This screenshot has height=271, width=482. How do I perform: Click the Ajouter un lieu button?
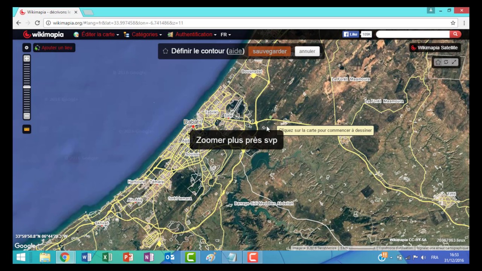[x=54, y=48]
